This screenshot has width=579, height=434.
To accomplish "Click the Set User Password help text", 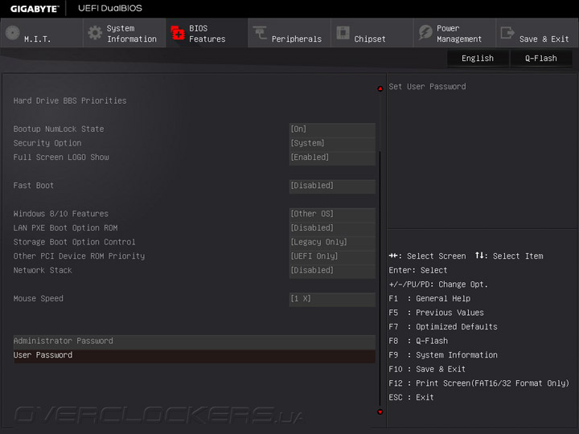I will click(x=427, y=87).
